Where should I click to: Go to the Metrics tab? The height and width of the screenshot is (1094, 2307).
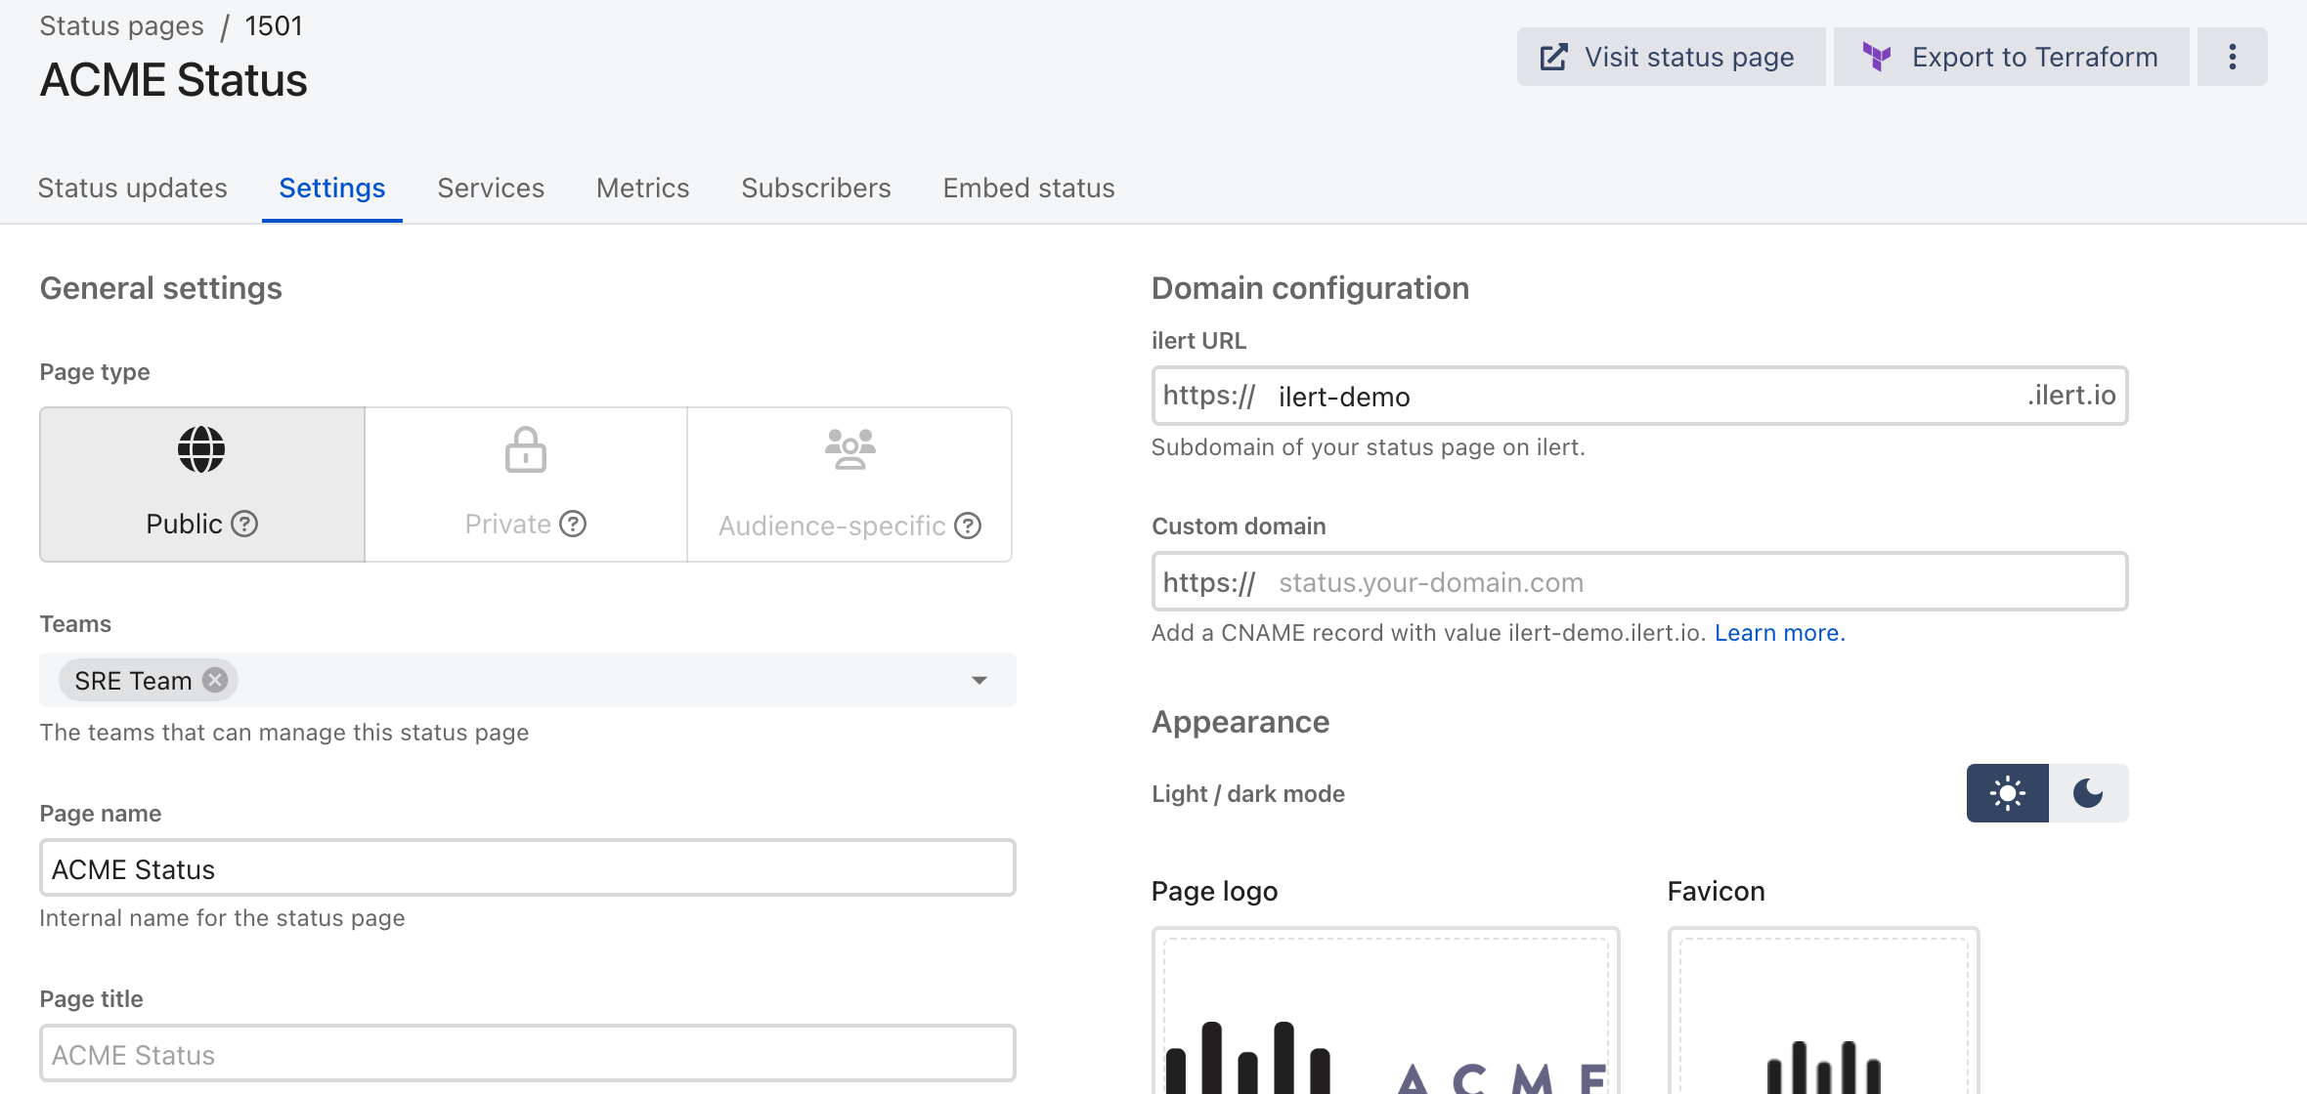[643, 188]
